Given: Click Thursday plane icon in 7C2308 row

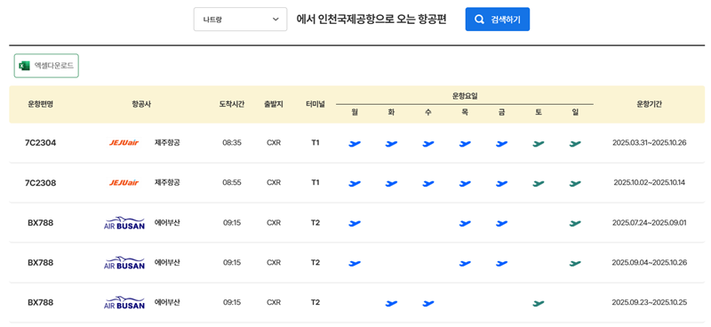Looking at the screenshot, I should pyautogui.click(x=465, y=183).
